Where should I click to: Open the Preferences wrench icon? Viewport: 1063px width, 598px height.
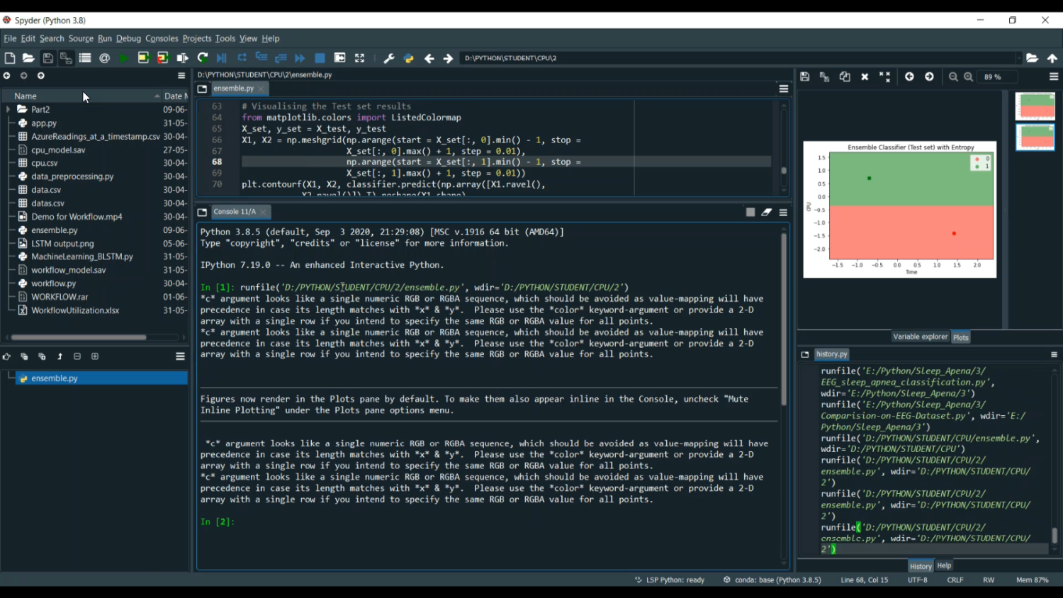point(388,58)
